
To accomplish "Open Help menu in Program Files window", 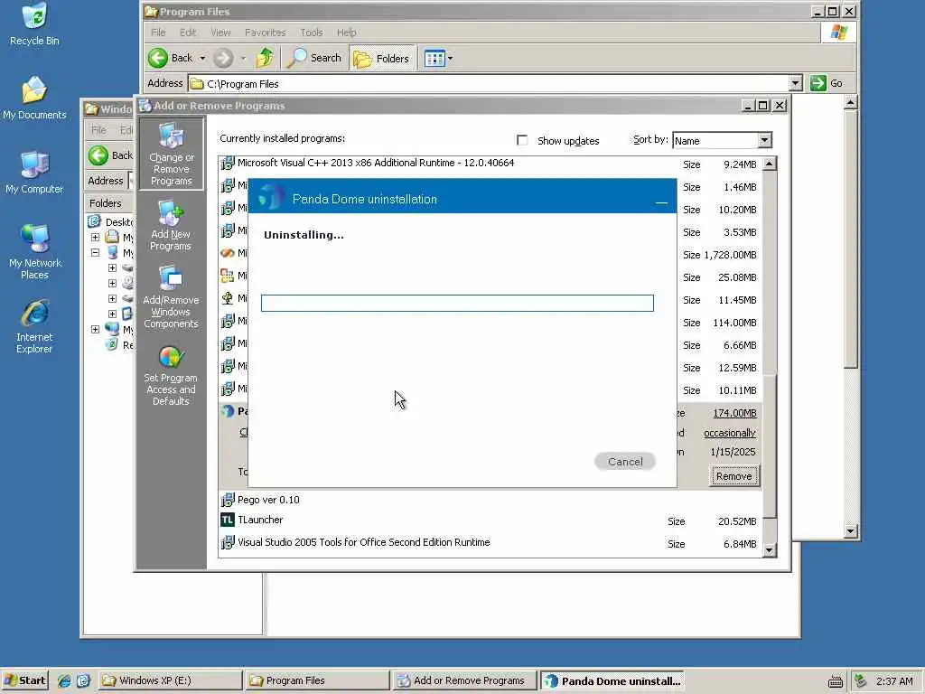I will pyautogui.click(x=346, y=33).
